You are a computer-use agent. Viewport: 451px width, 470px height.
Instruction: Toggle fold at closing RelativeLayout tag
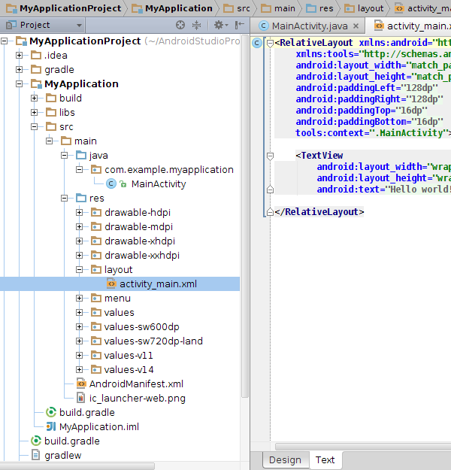point(269,212)
